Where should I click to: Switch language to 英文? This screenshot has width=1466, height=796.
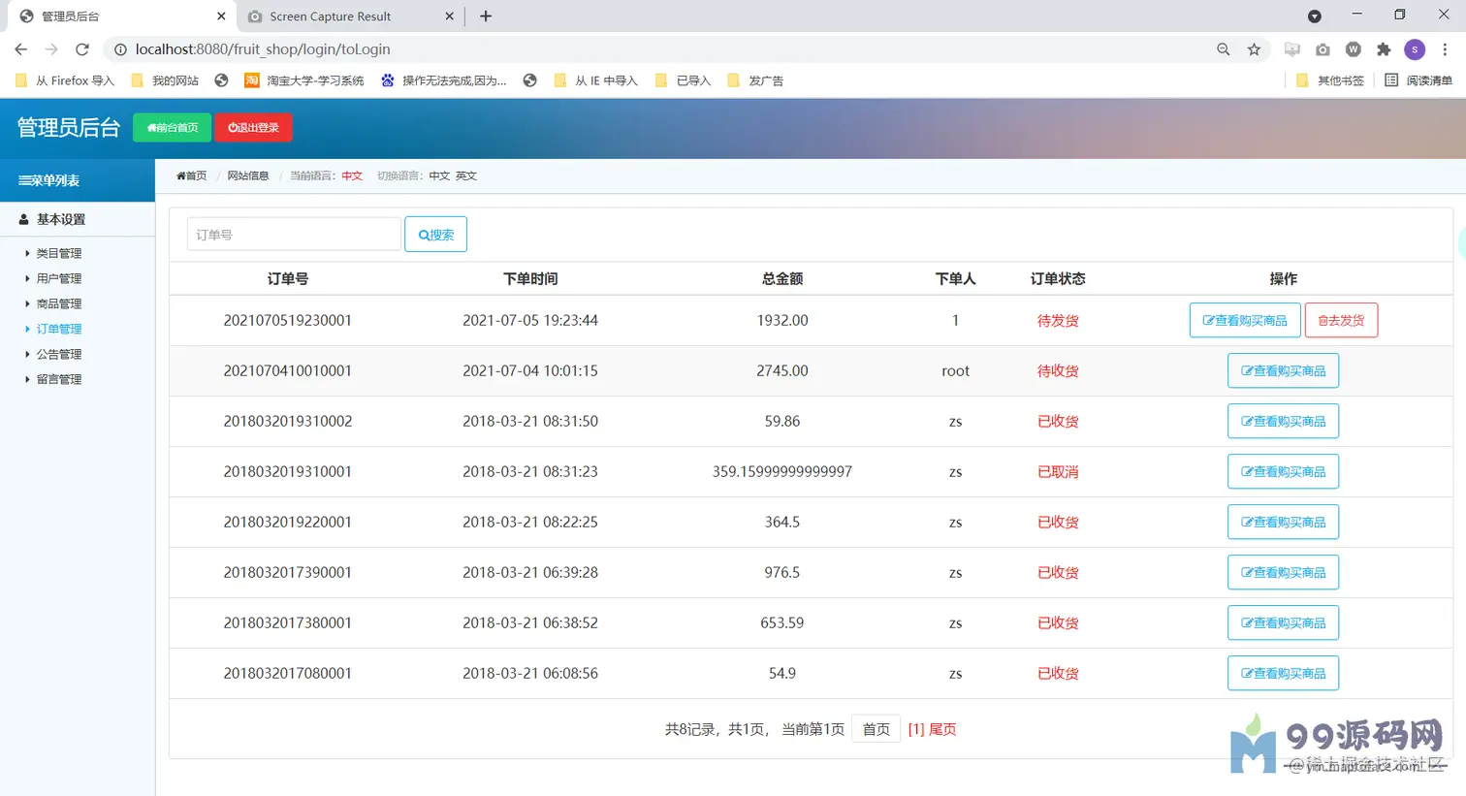coord(466,175)
